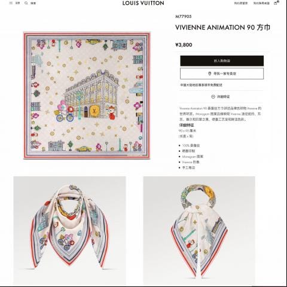The height and width of the screenshot is (287, 287).
Task: Open the hamburger menu icon
Action: tap(11, 3)
